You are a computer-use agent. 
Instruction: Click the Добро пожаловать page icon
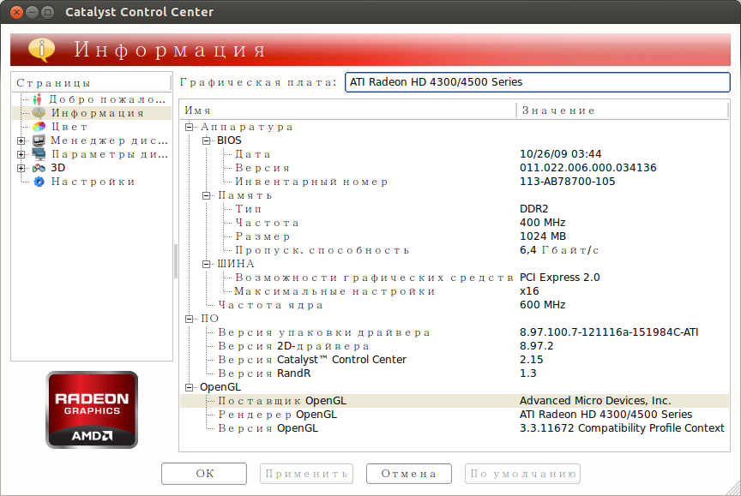pyautogui.click(x=38, y=99)
